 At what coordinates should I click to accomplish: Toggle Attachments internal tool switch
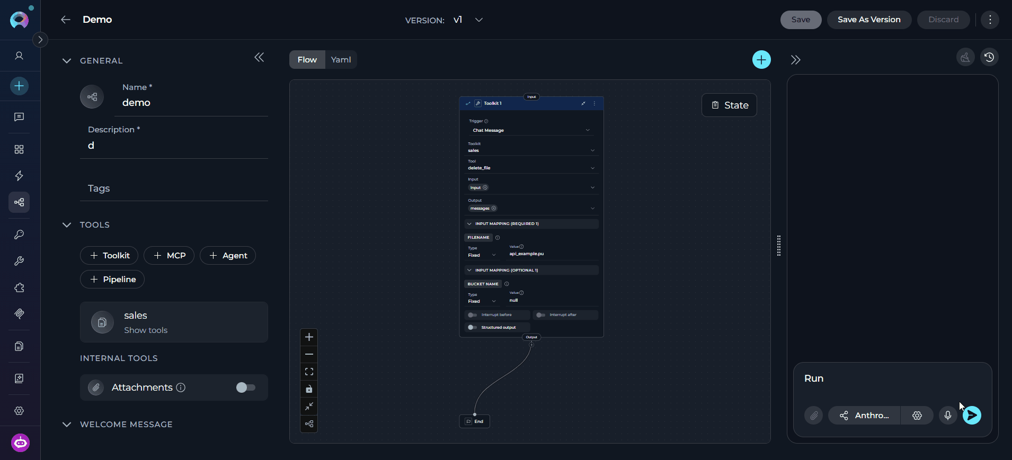(x=246, y=387)
